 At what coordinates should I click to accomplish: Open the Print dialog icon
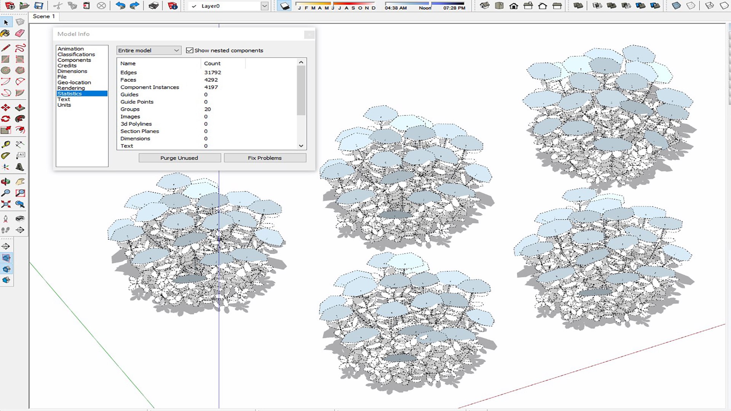(153, 6)
